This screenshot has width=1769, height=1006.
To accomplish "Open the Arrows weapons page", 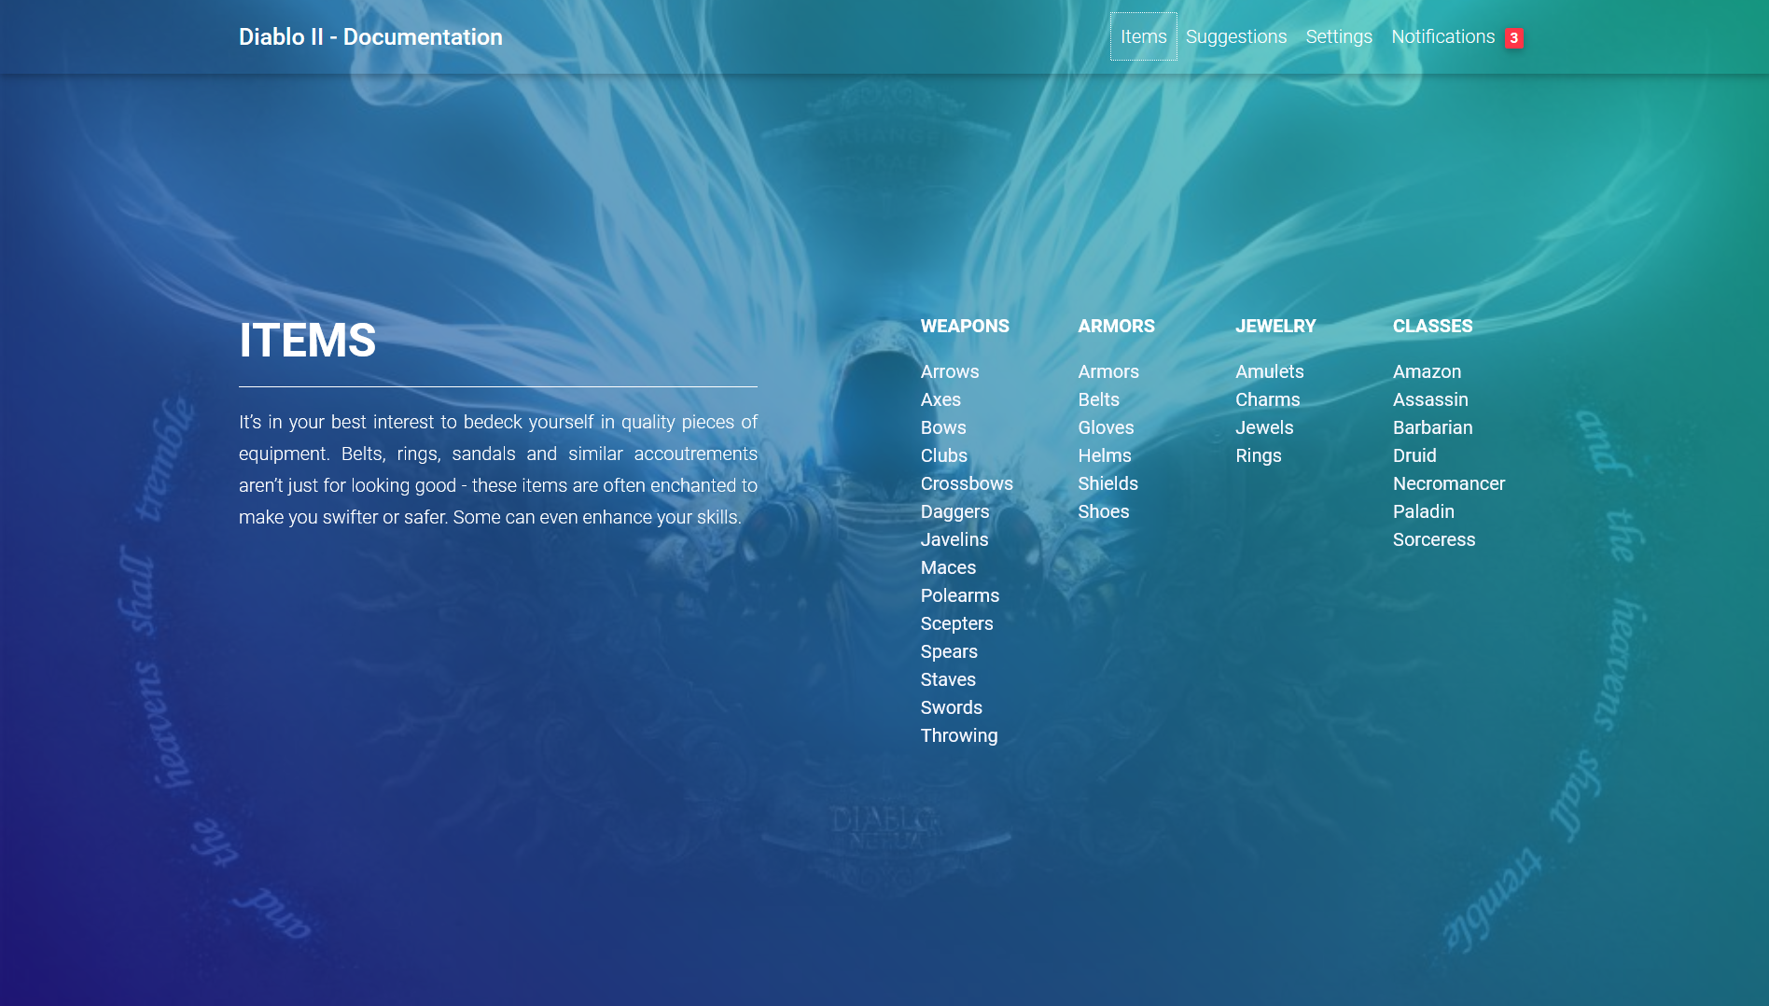I will click(950, 371).
